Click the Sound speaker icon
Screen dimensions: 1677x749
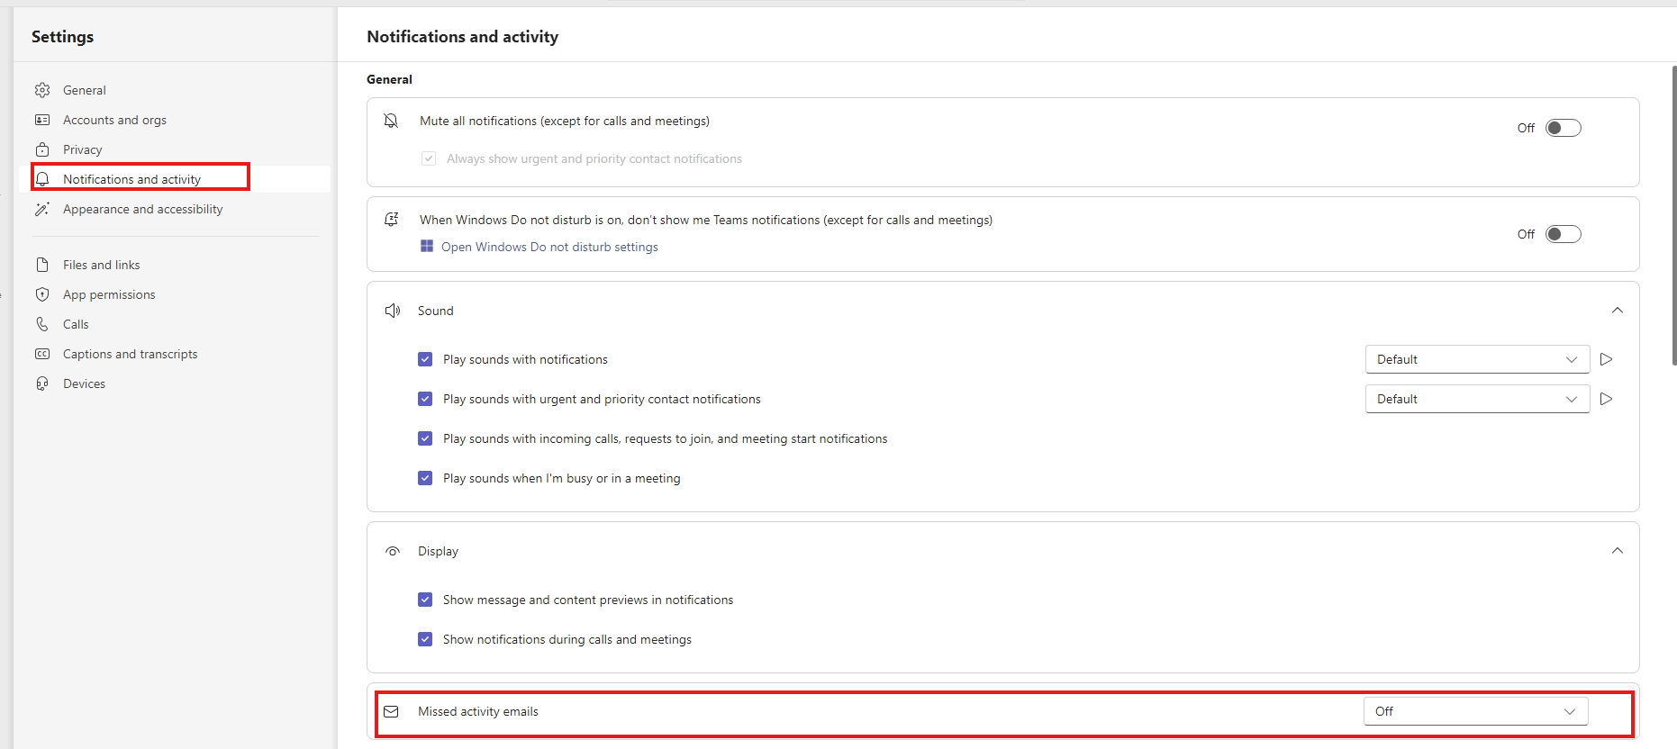[393, 311]
